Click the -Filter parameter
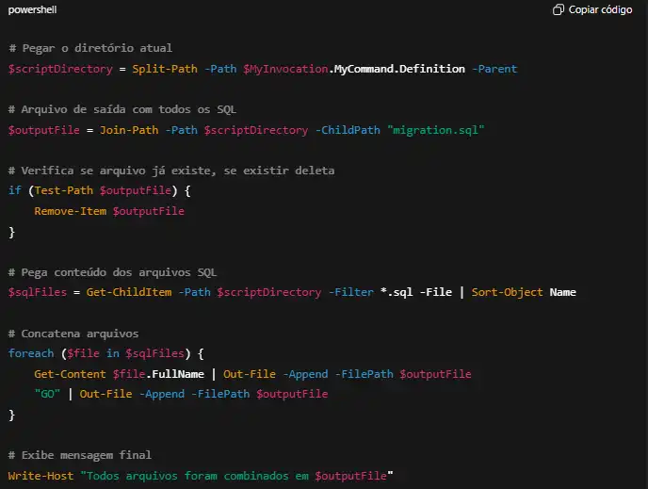The width and height of the screenshot is (648, 489). (350, 292)
